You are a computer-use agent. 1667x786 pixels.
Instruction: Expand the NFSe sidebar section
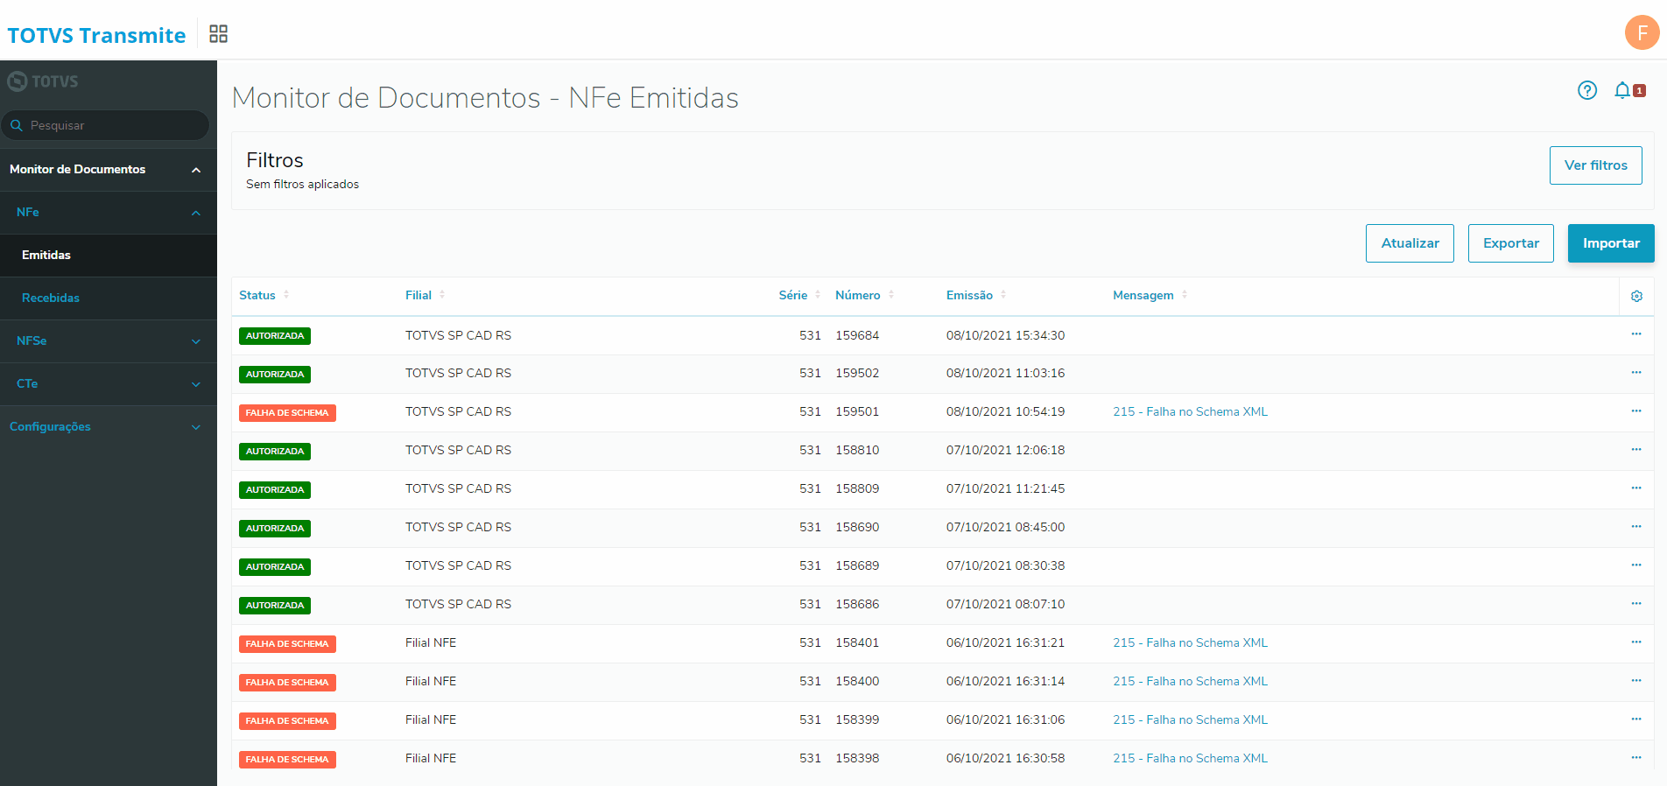(x=196, y=341)
